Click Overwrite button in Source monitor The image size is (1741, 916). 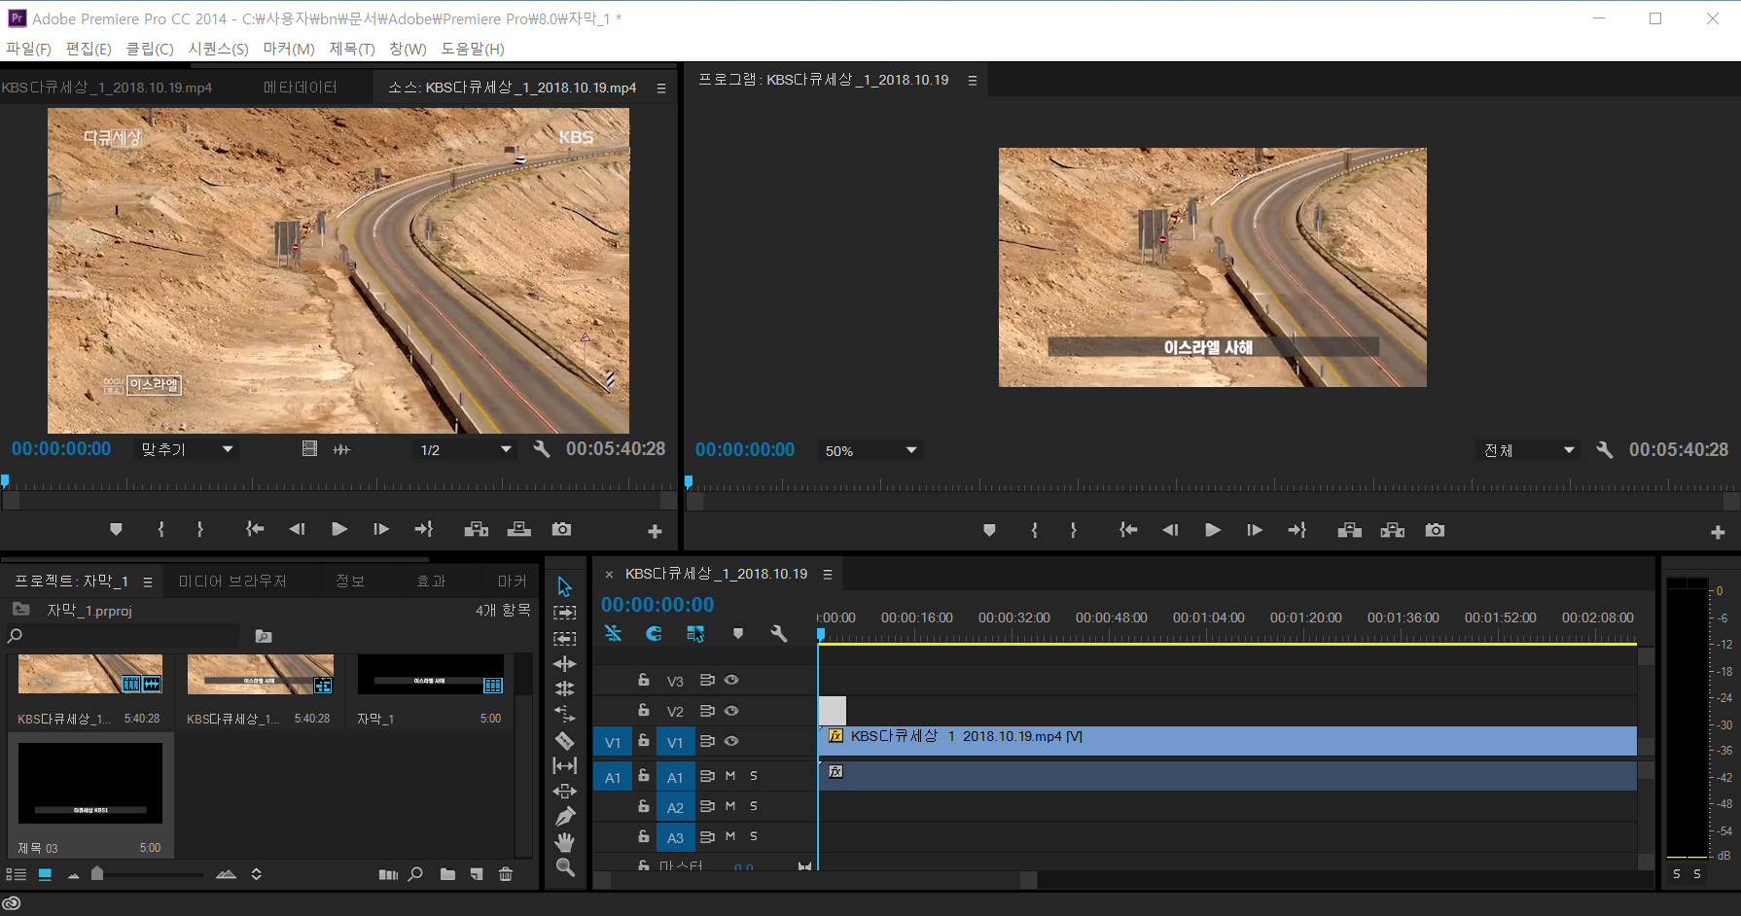coord(519,529)
